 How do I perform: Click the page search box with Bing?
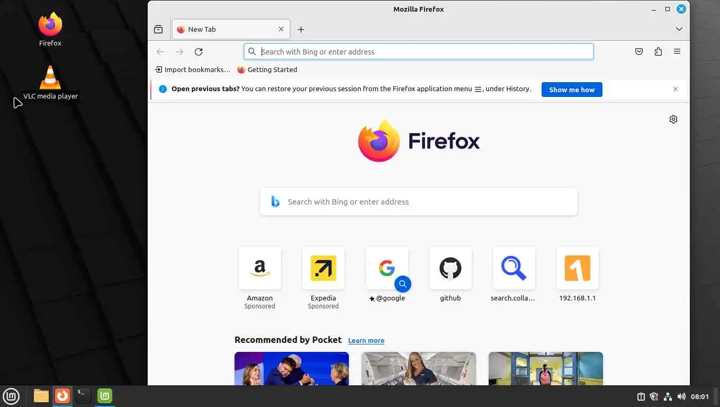click(x=419, y=201)
